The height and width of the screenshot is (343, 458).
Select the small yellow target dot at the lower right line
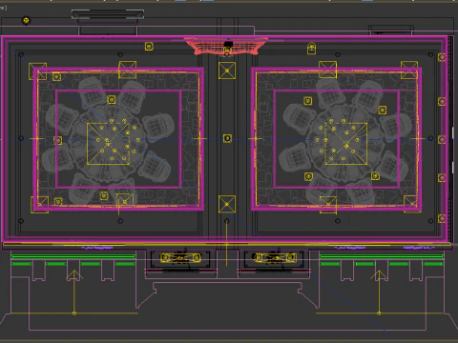pyautogui.click(x=379, y=313)
